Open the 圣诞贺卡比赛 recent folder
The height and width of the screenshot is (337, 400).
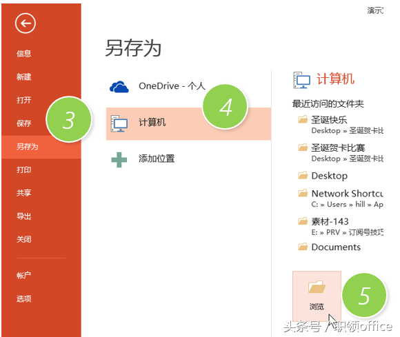pos(341,152)
